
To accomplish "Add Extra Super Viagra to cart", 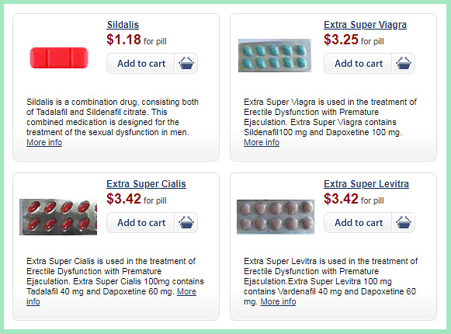I will 359,64.
